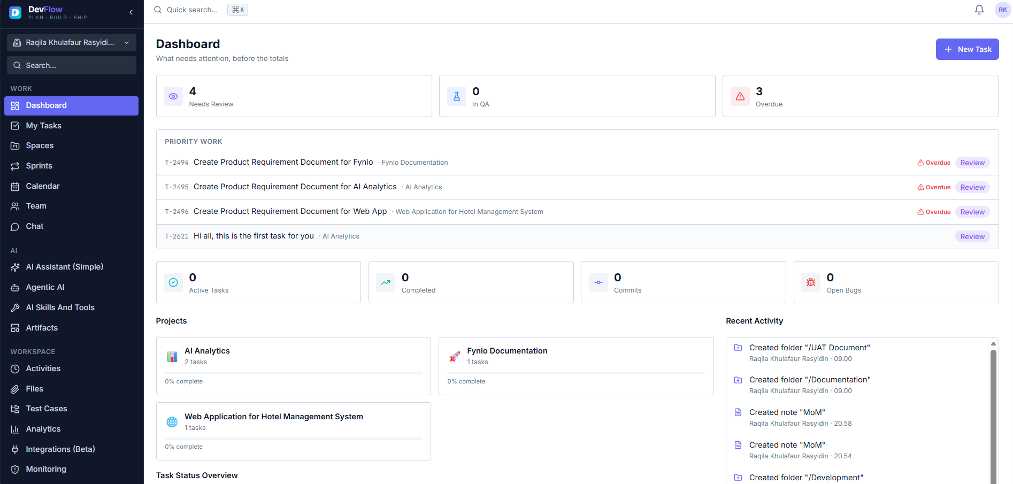Click folder icon beside "/UAT Document" activity

point(738,348)
